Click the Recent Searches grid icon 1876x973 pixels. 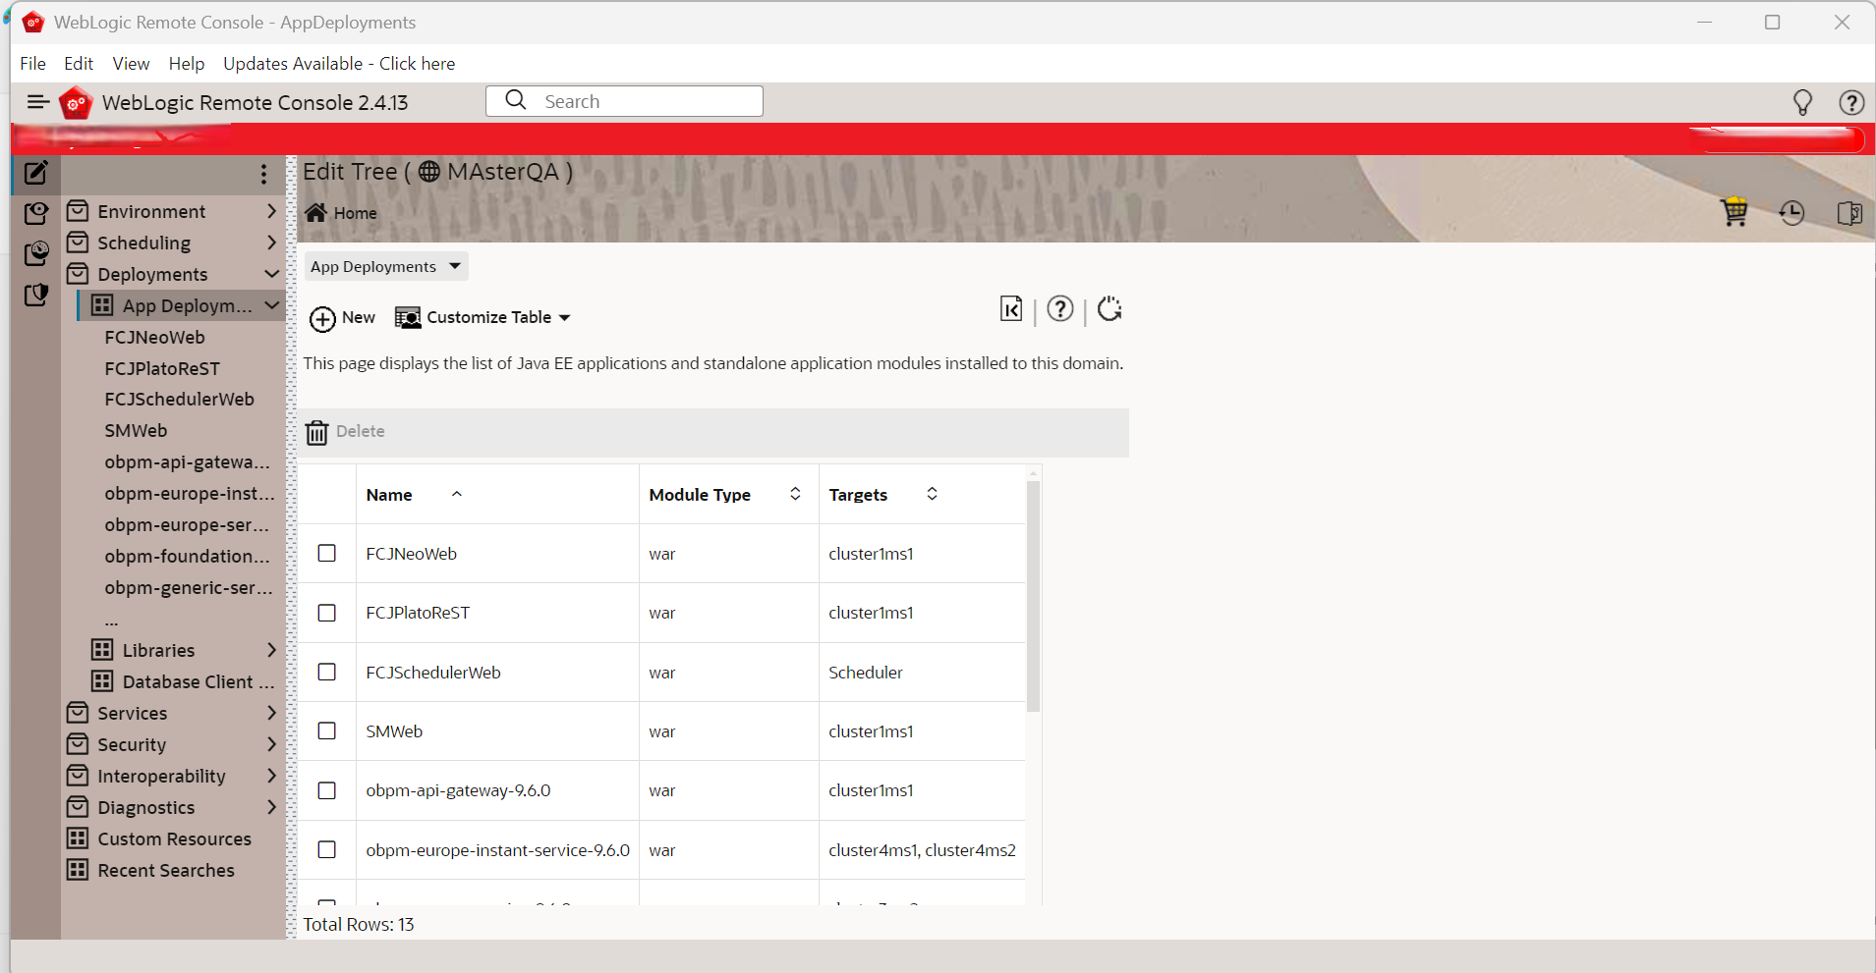click(x=78, y=870)
